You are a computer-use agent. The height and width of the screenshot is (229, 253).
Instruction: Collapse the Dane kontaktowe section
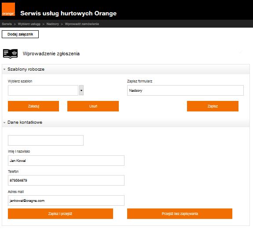click(4, 122)
